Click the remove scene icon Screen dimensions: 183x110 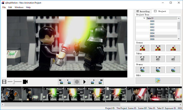173,48
